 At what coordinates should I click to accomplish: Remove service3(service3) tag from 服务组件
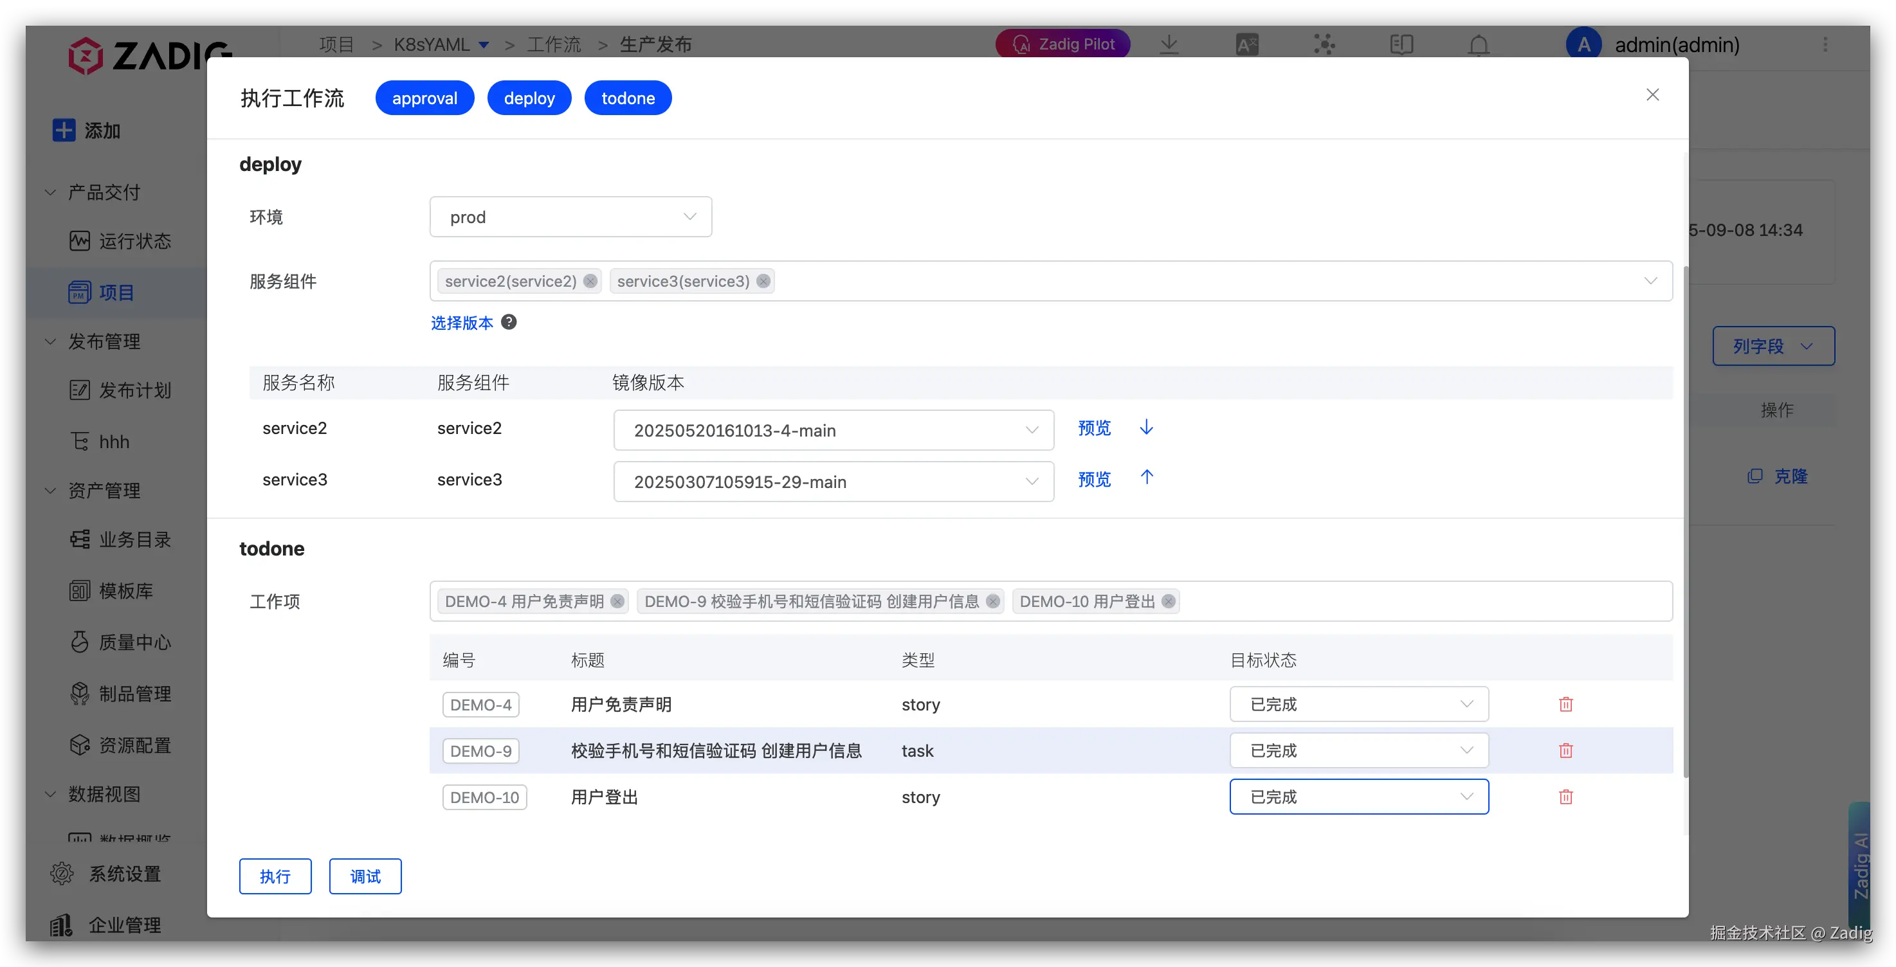[763, 281]
